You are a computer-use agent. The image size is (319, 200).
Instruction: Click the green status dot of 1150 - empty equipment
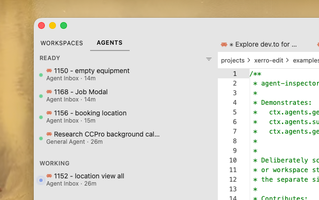coord(41,75)
